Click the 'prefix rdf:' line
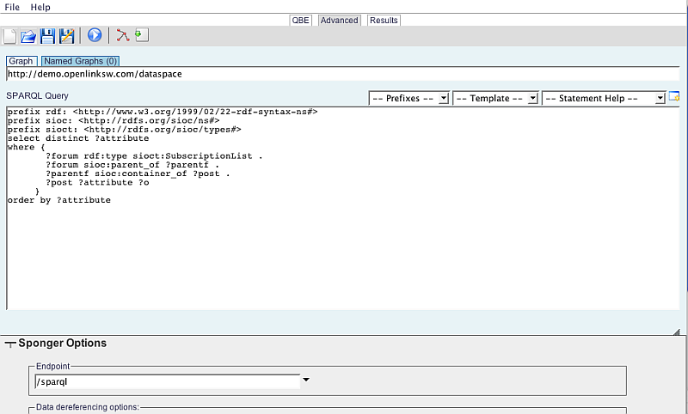This screenshot has height=414, width=688. coord(163,112)
